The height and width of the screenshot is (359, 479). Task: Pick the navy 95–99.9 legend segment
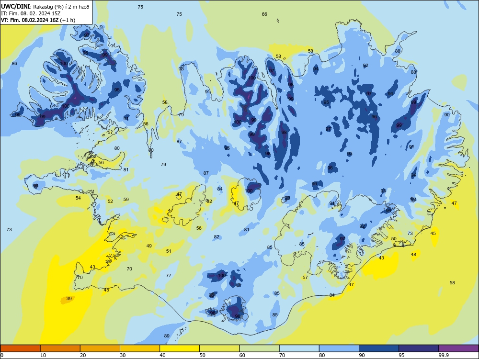pyautogui.click(x=419, y=348)
